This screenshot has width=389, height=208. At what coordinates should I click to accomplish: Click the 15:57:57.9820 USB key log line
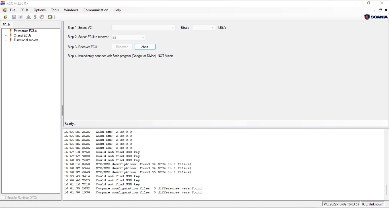(103, 156)
